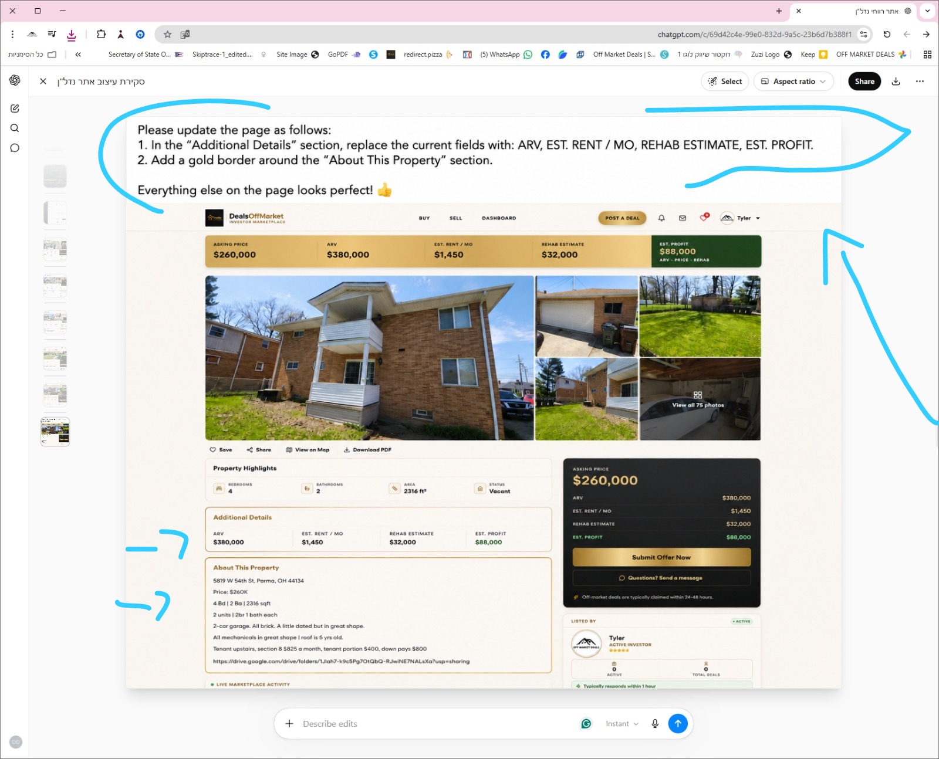Click the Tyler account dropdown in mockup
939x759 pixels.
740,218
